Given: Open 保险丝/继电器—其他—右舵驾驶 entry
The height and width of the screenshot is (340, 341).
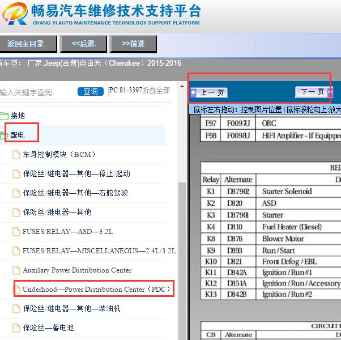Looking at the screenshot, I should [75, 193].
